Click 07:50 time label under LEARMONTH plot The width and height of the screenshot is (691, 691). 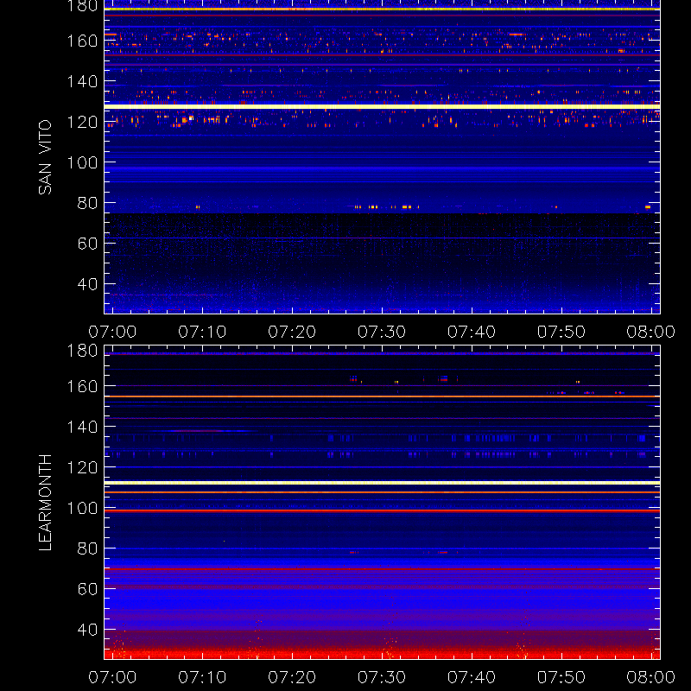pyautogui.click(x=561, y=677)
